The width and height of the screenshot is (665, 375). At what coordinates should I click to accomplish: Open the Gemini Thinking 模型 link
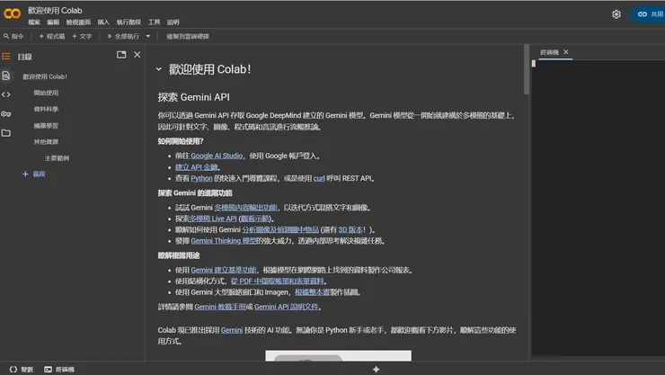[x=224, y=241]
